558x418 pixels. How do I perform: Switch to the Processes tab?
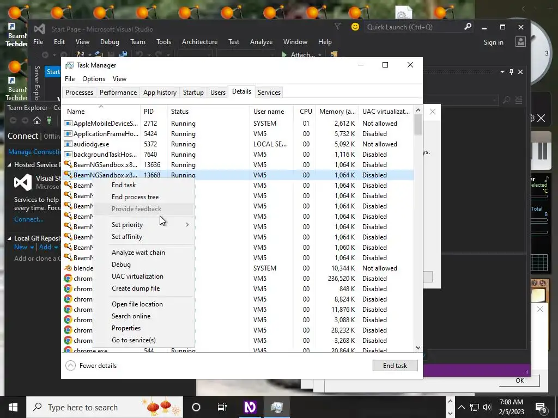coord(79,93)
